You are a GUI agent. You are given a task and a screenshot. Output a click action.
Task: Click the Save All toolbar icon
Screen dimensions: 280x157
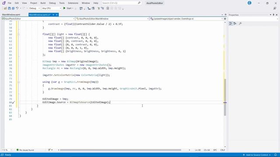click(13, 8)
